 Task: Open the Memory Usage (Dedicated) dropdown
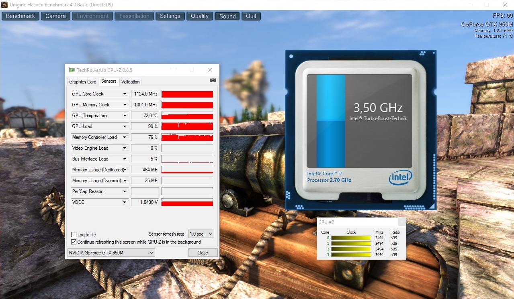[125, 170]
